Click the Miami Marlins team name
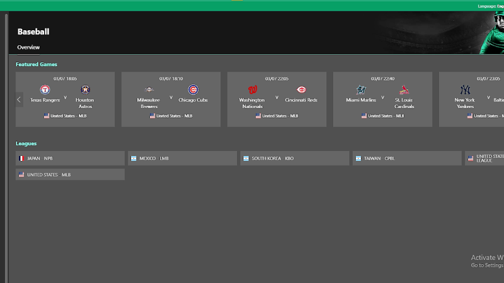This screenshot has height=283, width=504. tap(361, 100)
